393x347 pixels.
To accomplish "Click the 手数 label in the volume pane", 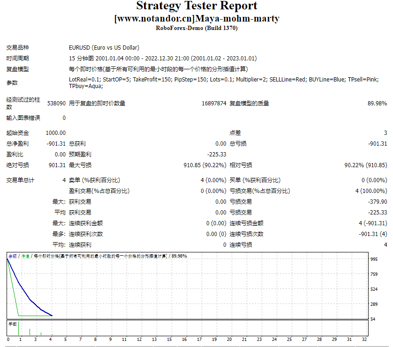I will pos(13,324).
